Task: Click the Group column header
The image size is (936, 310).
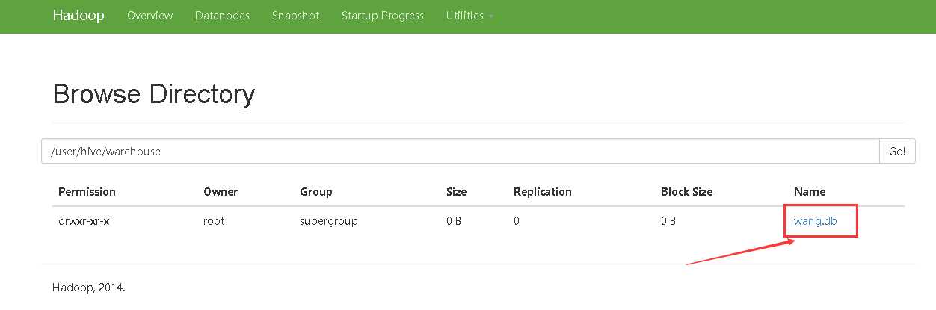Action: click(x=315, y=192)
